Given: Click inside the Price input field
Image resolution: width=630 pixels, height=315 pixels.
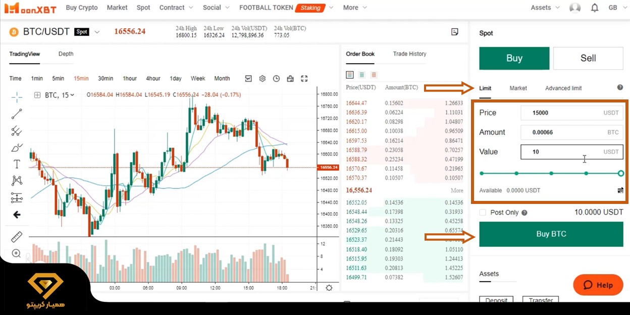Looking at the screenshot, I should click(x=570, y=113).
